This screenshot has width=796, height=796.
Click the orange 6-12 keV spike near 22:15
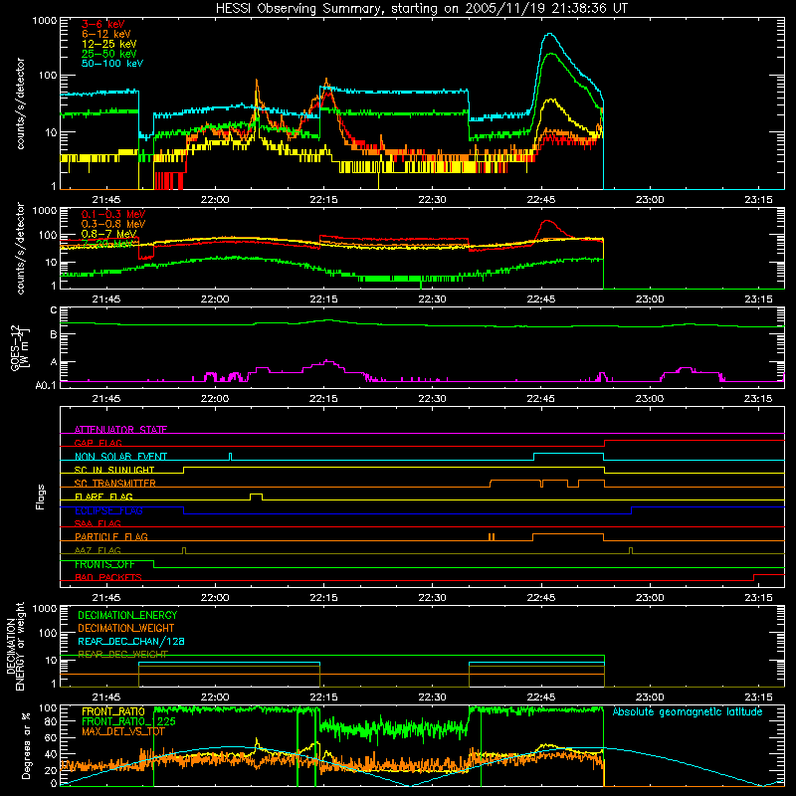(x=326, y=82)
